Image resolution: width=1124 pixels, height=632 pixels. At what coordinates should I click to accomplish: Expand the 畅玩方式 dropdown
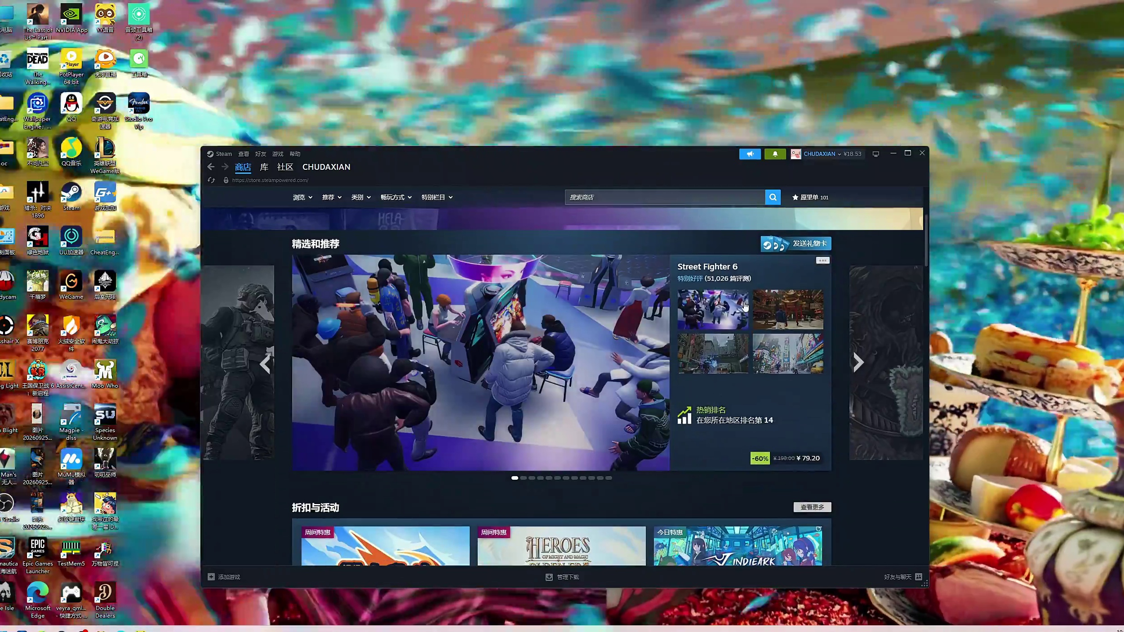click(x=396, y=197)
